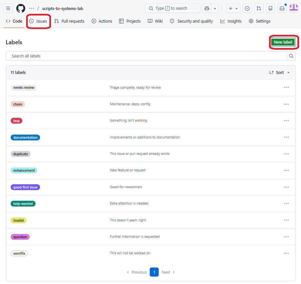
Task: Open options menu for enhancement label
Action: click(x=286, y=170)
